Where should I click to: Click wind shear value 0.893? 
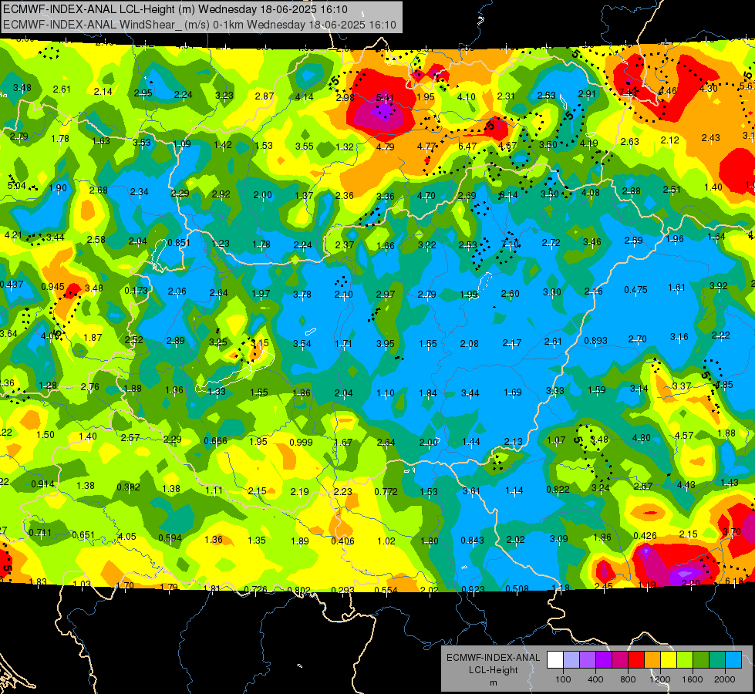(x=595, y=341)
